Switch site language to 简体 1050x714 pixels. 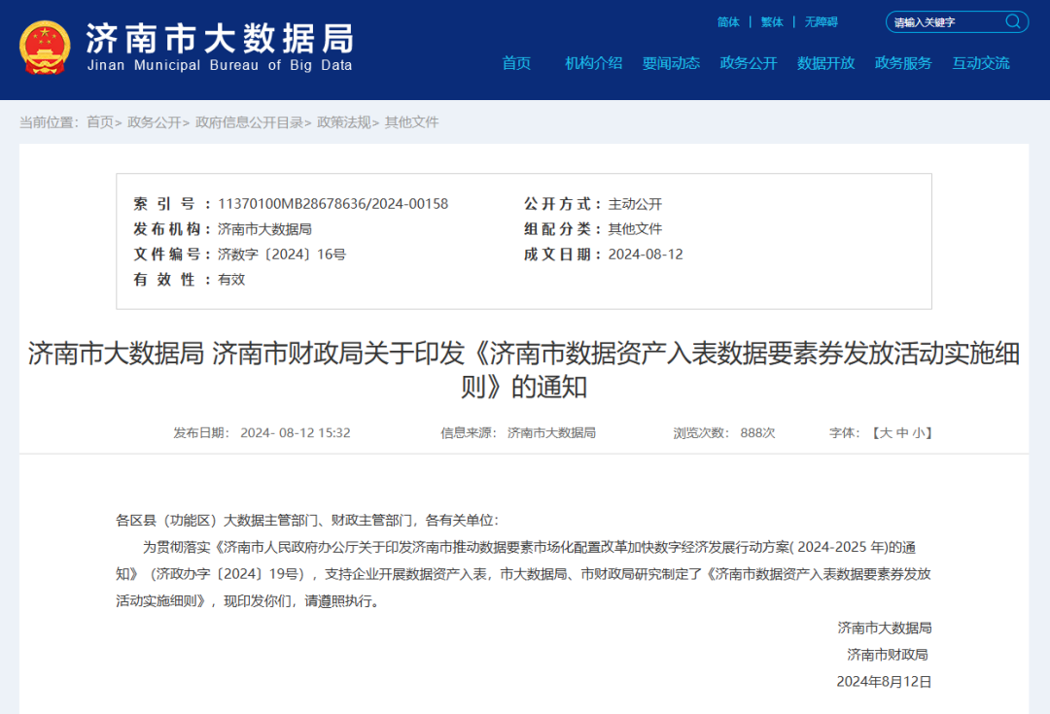tap(728, 21)
